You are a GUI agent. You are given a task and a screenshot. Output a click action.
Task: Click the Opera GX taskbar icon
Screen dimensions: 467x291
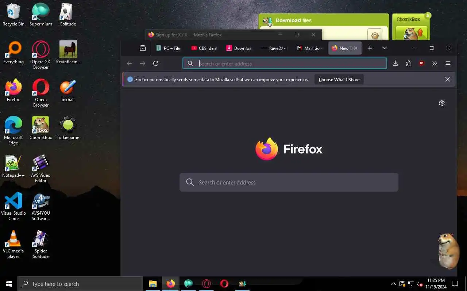(207, 284)
